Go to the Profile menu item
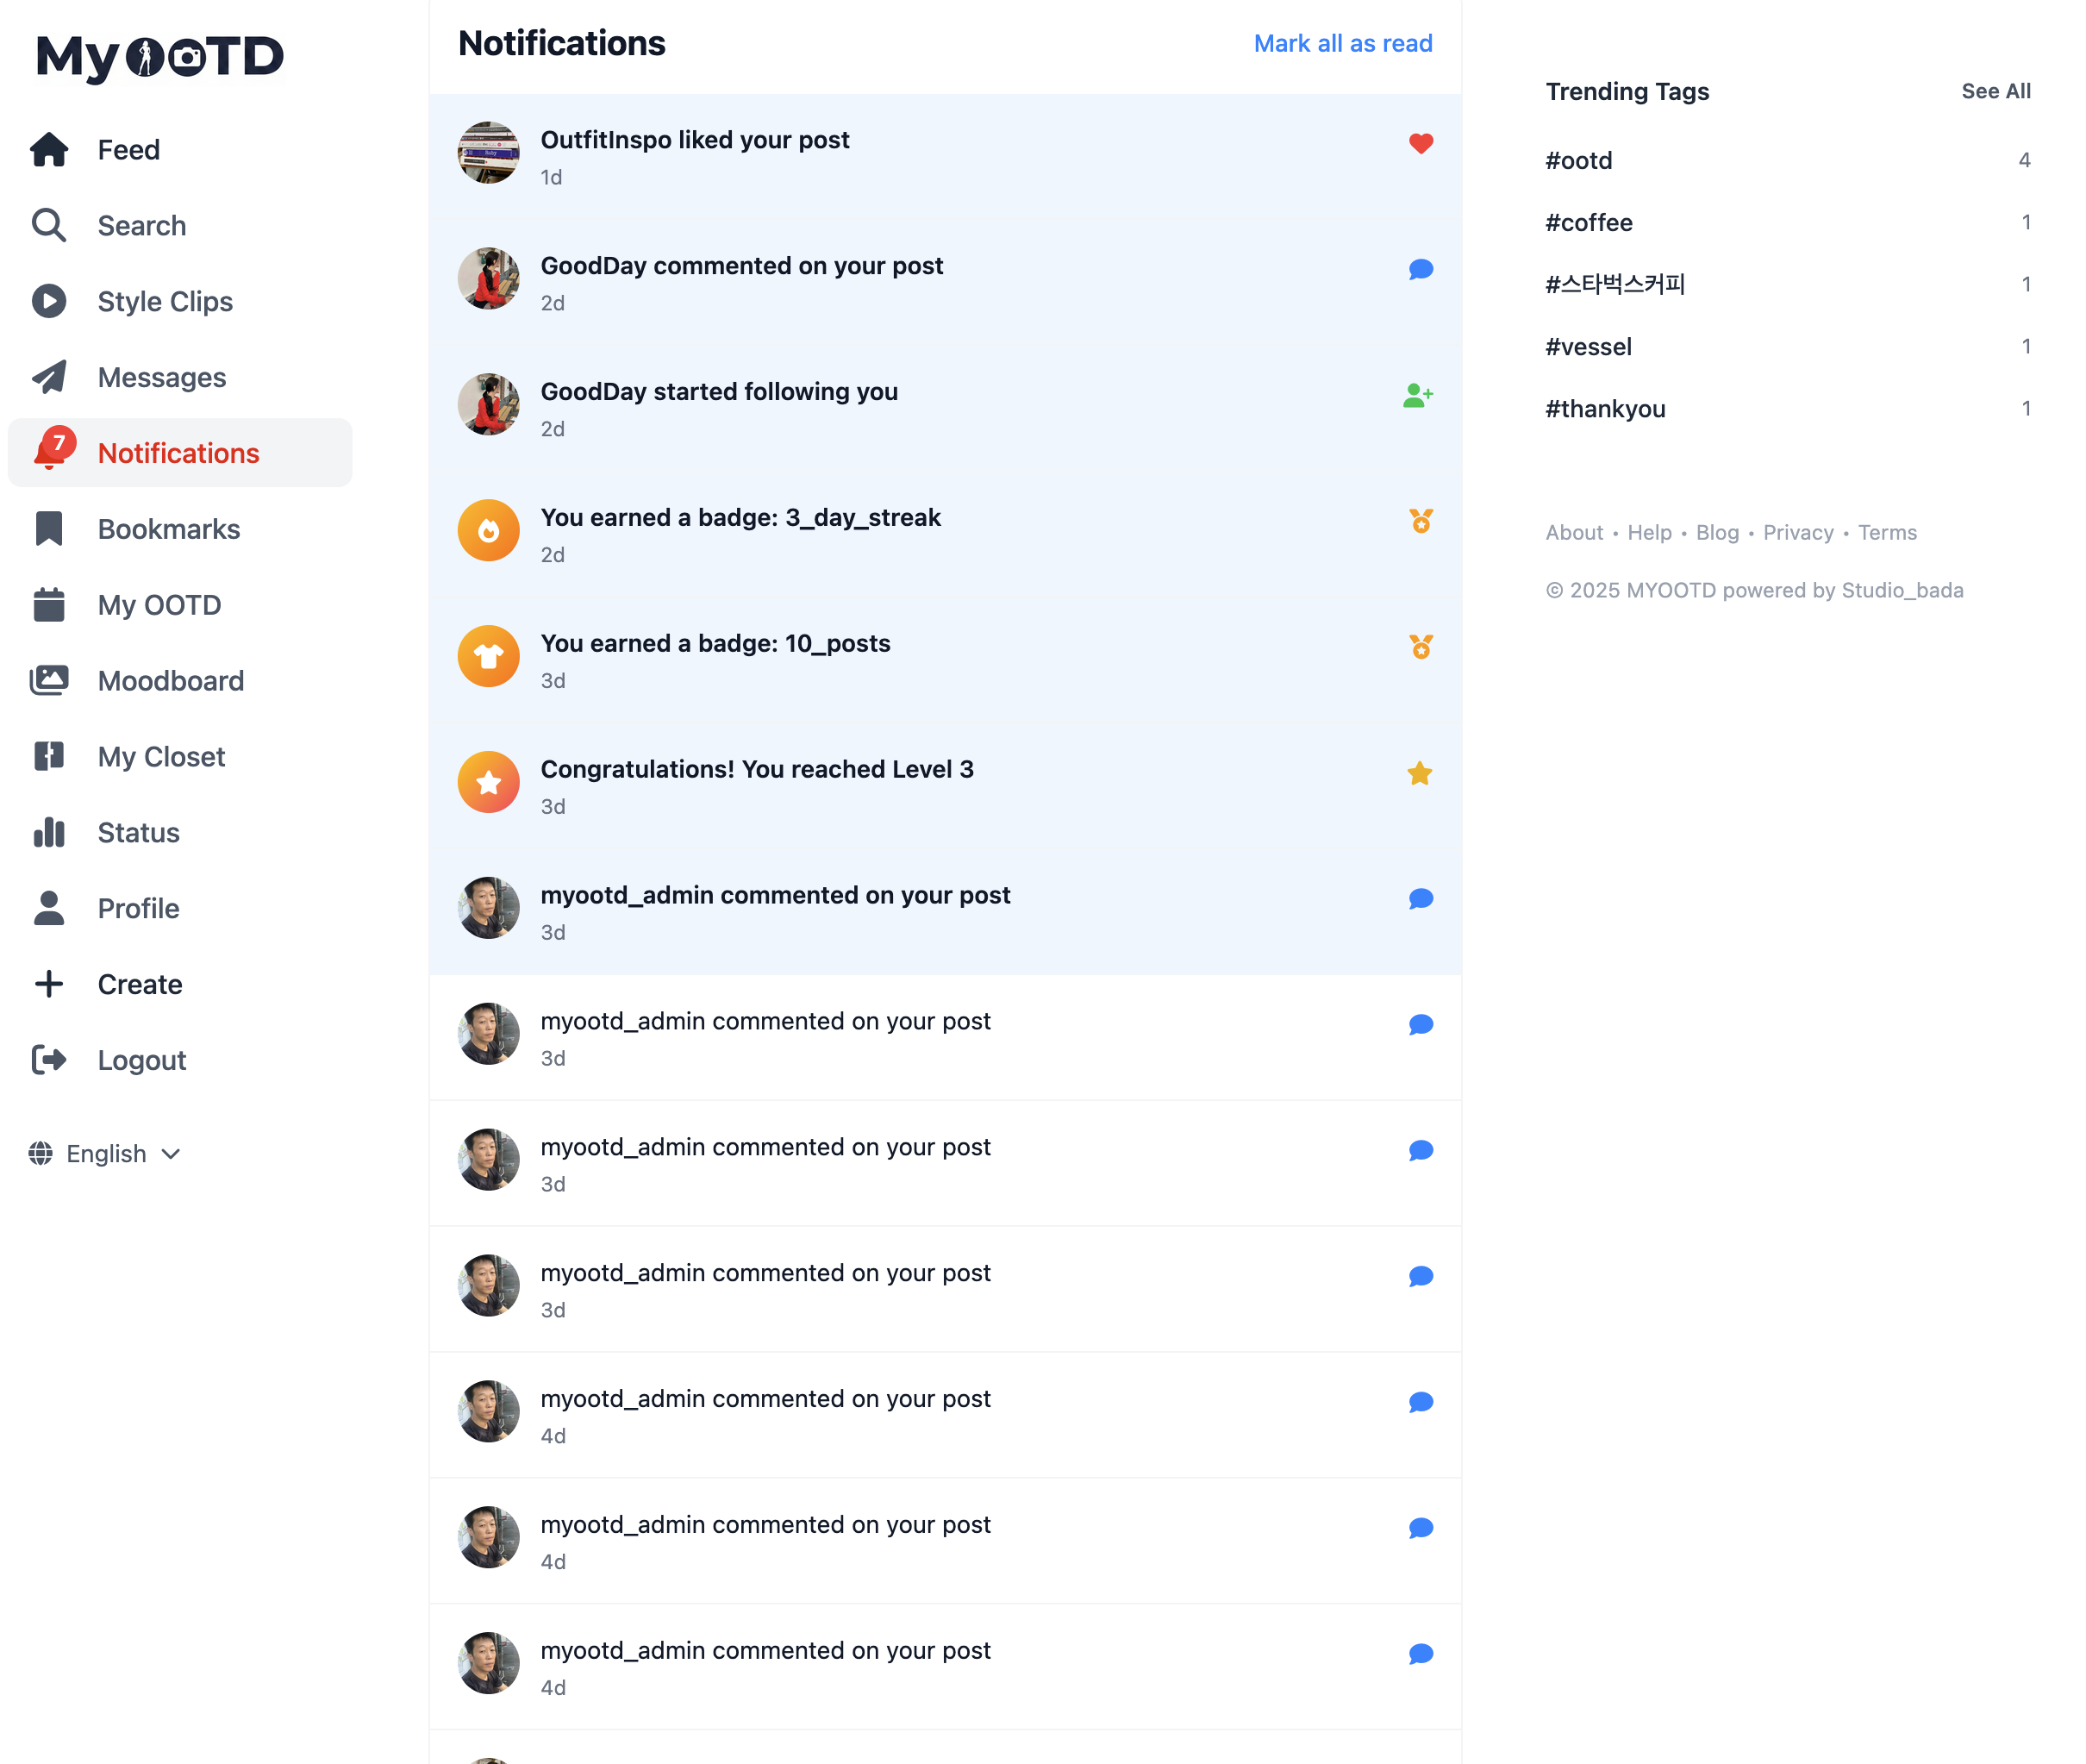 click(139, 908)
